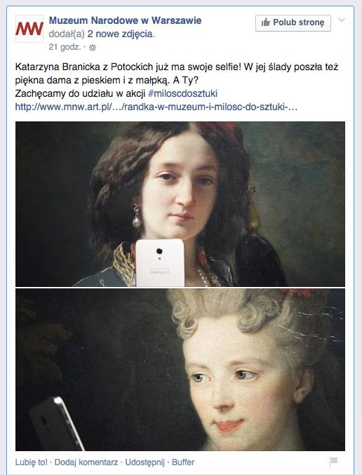Image resolution: width=362 pixels, height=475 pixels.
Task: Open the top portrait selfie photo
Action: click(x=180, y=204)
